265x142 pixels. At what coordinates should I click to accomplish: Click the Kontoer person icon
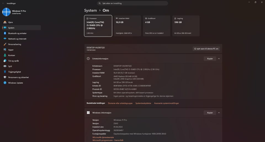pyautogui.click(x=5, y=55)
